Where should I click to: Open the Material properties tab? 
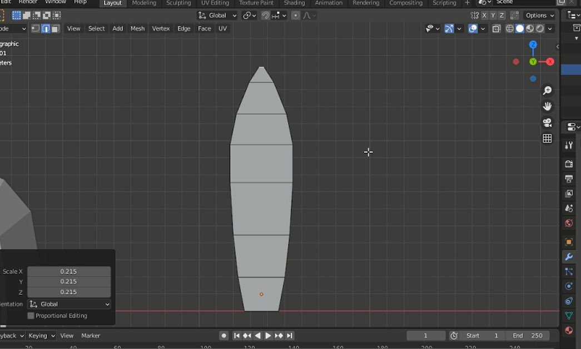569,330
